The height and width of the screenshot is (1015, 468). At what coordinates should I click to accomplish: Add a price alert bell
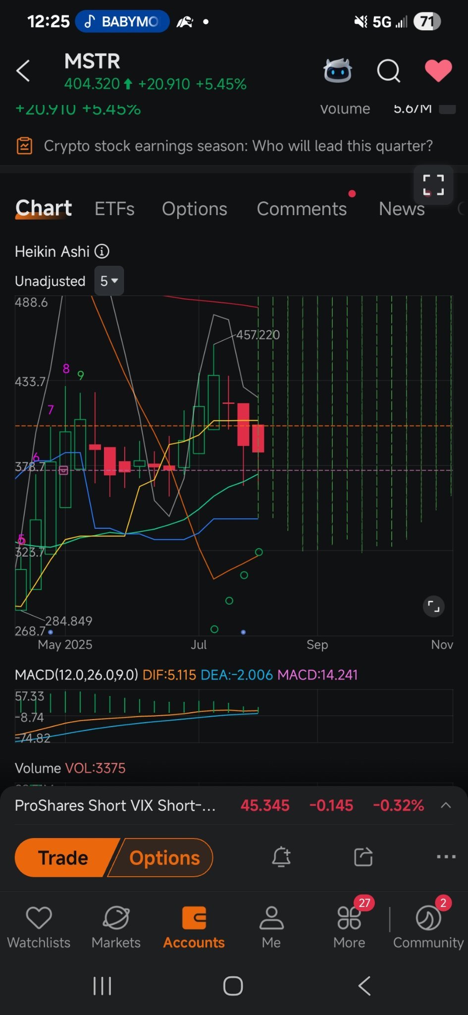click(281, 857)
